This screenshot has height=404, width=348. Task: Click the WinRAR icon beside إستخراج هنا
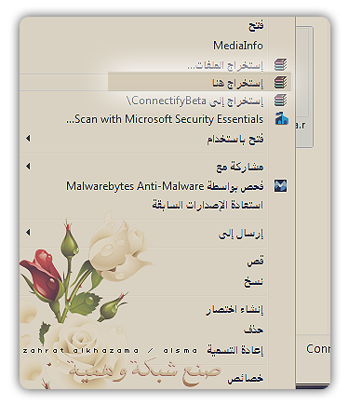pyautogui.click(x=281, y=83)
